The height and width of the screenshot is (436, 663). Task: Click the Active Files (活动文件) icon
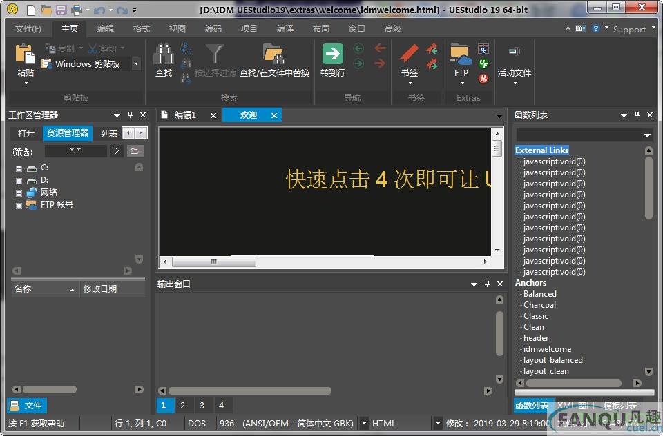(514, 52)
